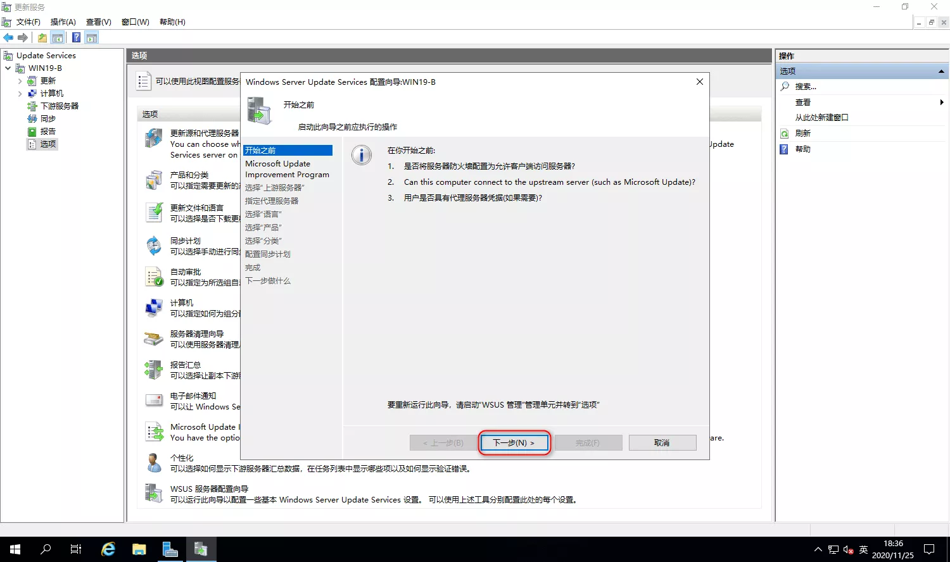
Task: Collapse the WIN19-B server tree node
Action: [x=8, y=68]
